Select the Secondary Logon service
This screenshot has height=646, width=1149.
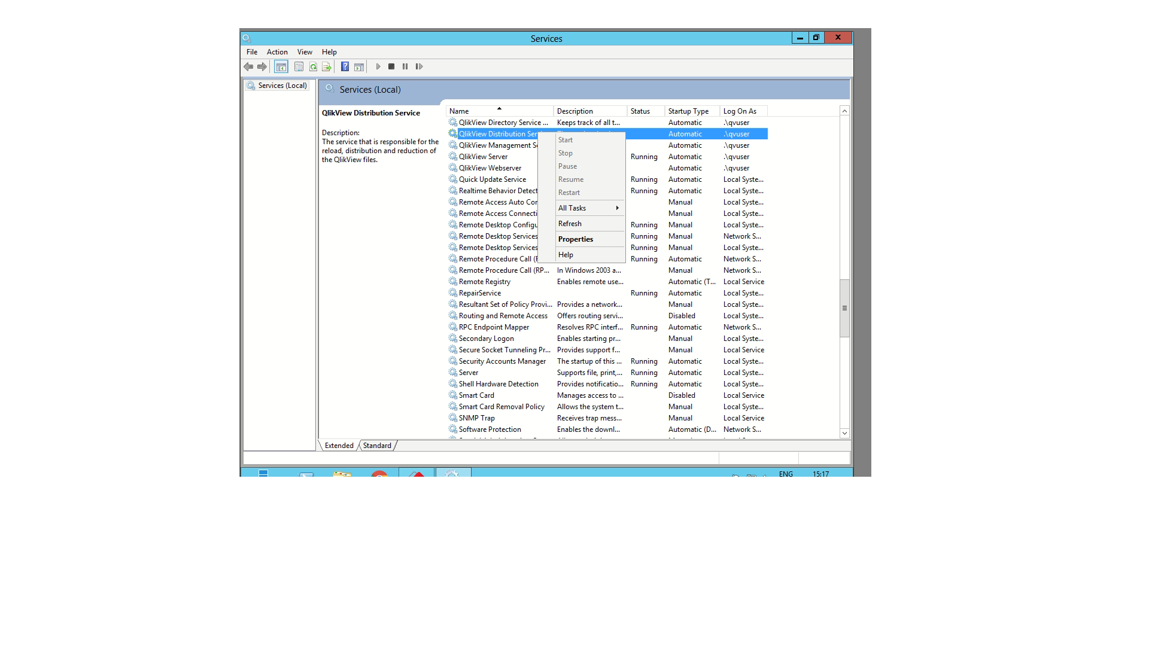[607, 339]
